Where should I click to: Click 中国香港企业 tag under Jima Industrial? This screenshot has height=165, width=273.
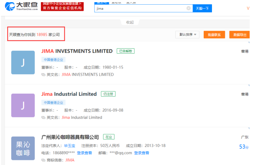[x=54, y=102]
